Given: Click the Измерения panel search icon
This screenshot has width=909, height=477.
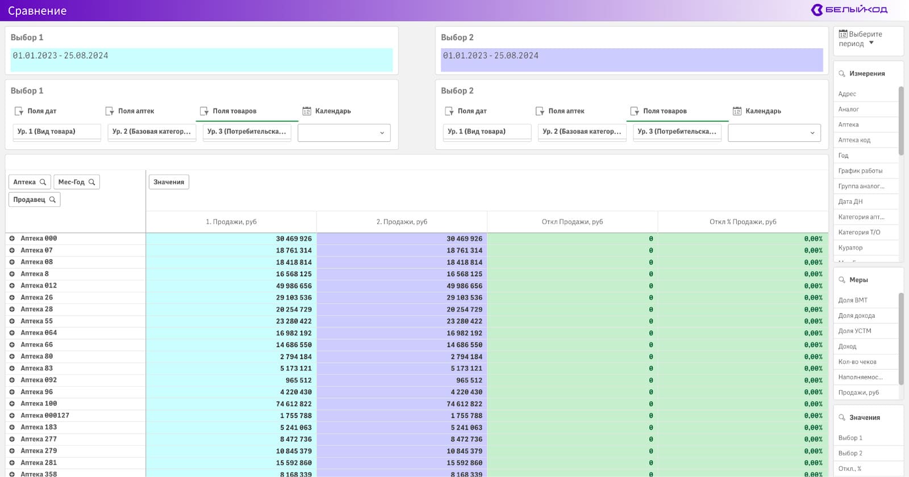Looking at the screenshot, I should [x=842, y=74].
